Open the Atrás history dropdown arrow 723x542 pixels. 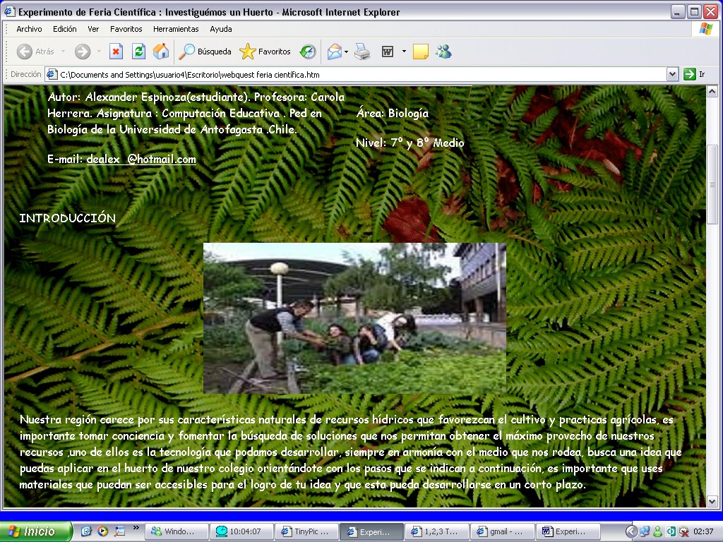pos(63,52)
